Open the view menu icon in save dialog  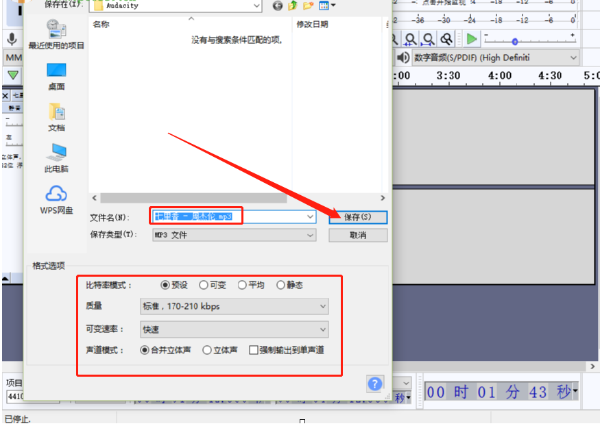point(324,5)
